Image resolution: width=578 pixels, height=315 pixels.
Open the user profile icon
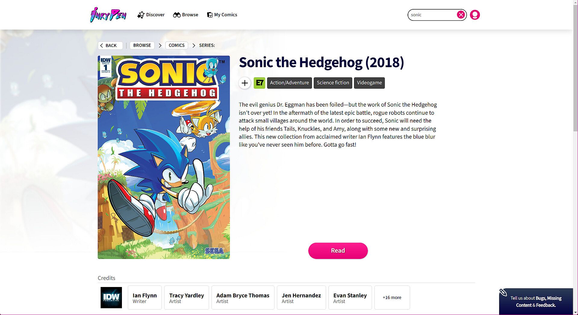[475, 15]
